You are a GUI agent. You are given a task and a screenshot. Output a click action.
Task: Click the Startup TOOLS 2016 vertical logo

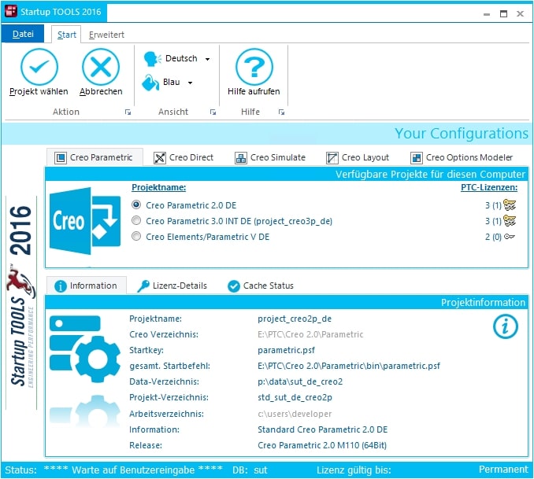[21, 296]
